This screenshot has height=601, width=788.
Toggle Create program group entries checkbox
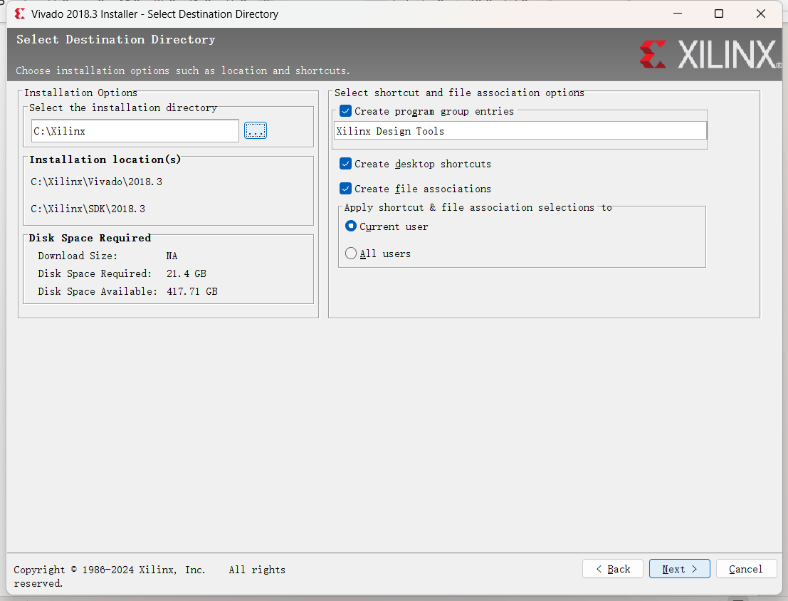coord(345,111)
